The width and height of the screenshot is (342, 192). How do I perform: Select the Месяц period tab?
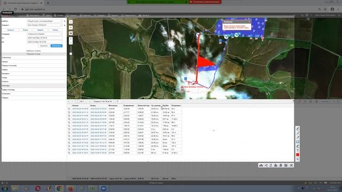tap(55, 30)
